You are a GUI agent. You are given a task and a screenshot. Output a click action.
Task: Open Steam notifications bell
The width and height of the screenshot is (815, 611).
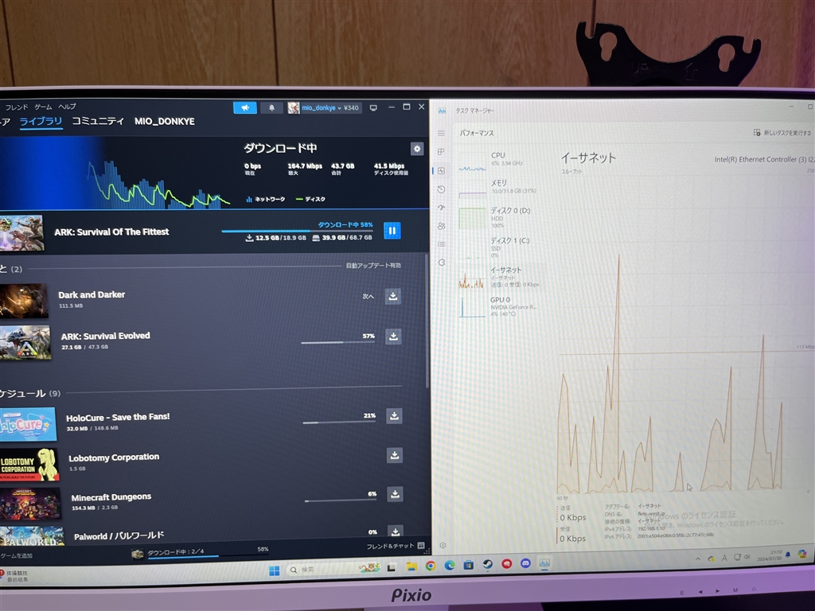pos(271,107)
